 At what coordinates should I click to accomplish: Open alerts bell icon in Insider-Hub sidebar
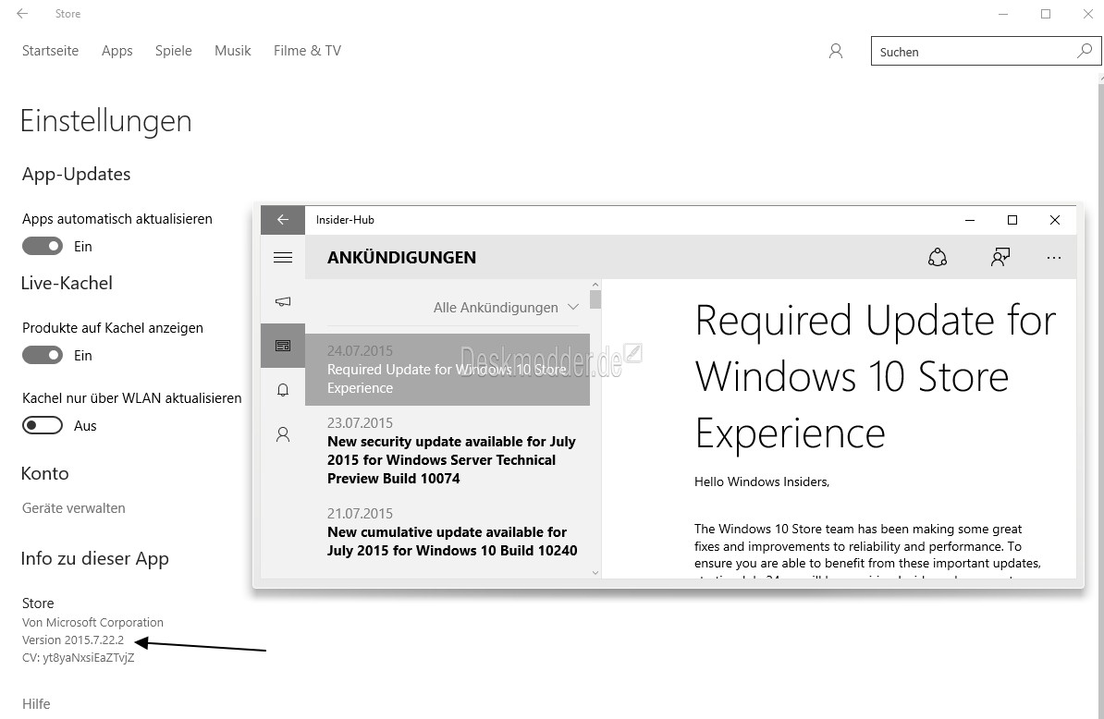[x=282, y=390]
